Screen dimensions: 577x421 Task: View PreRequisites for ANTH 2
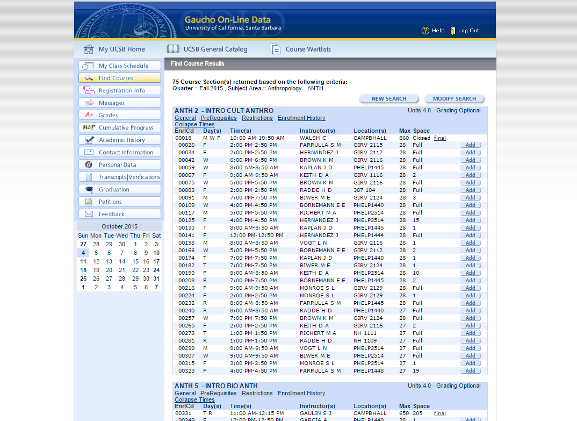coord(219,118)
